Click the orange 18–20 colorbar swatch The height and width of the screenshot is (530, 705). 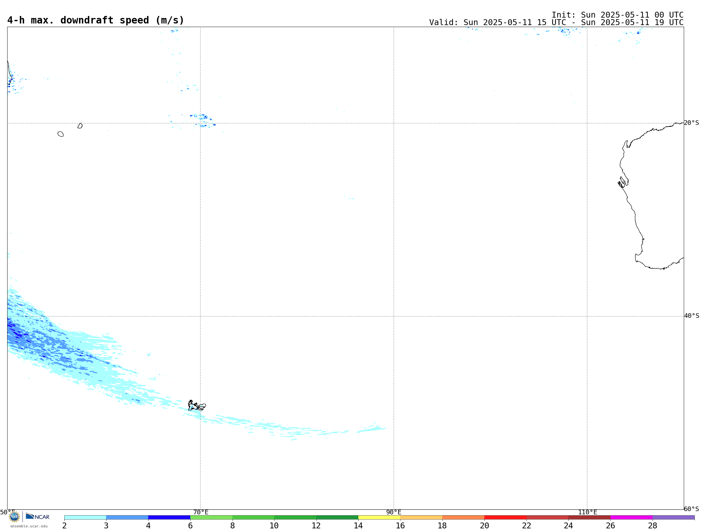463,518
